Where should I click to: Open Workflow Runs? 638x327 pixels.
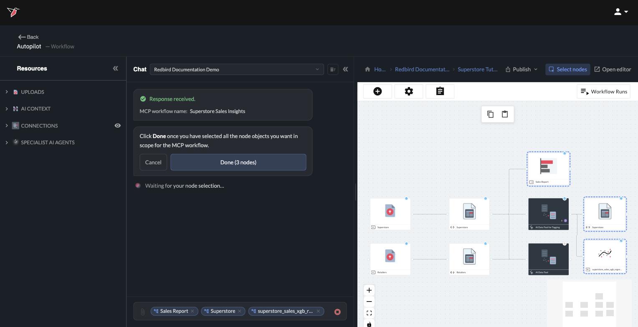(x=604, y=91)
